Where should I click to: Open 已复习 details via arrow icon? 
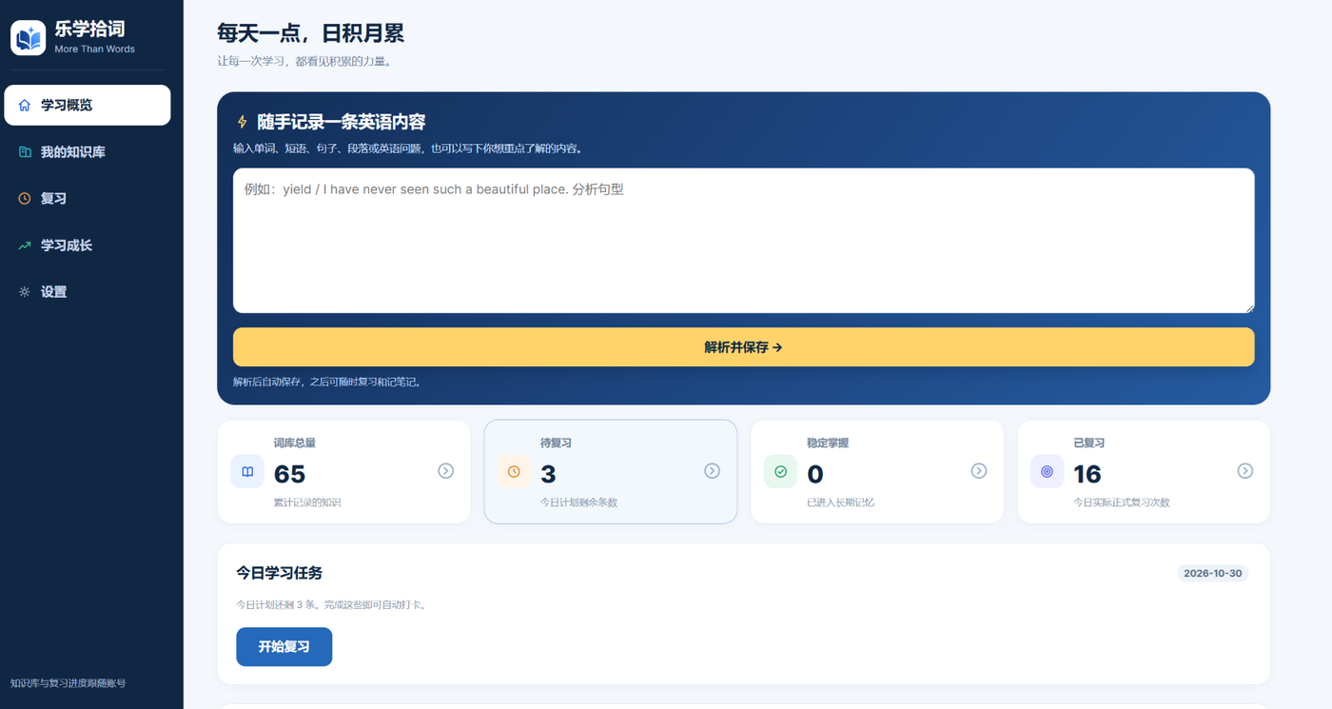click(1244, 471)
